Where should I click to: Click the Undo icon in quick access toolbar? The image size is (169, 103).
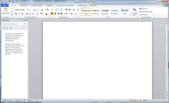pos(9,2)
